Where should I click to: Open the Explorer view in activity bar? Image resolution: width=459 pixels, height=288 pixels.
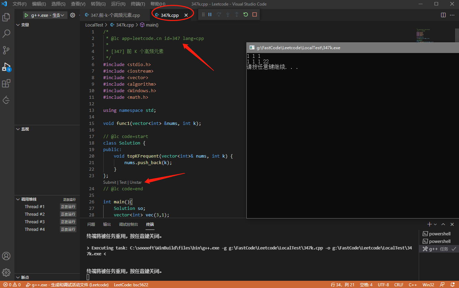click(x=6, y=17)
